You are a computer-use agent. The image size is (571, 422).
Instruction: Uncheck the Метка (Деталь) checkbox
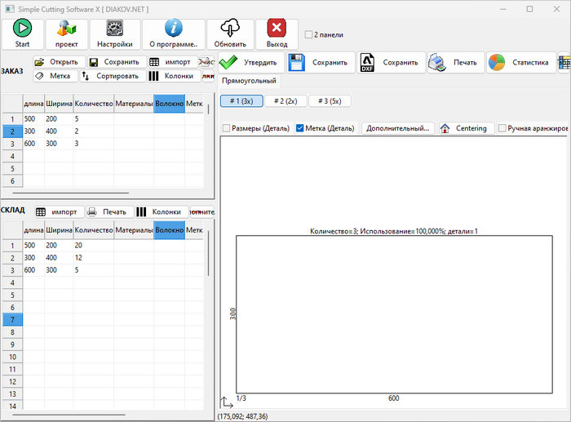299,128
